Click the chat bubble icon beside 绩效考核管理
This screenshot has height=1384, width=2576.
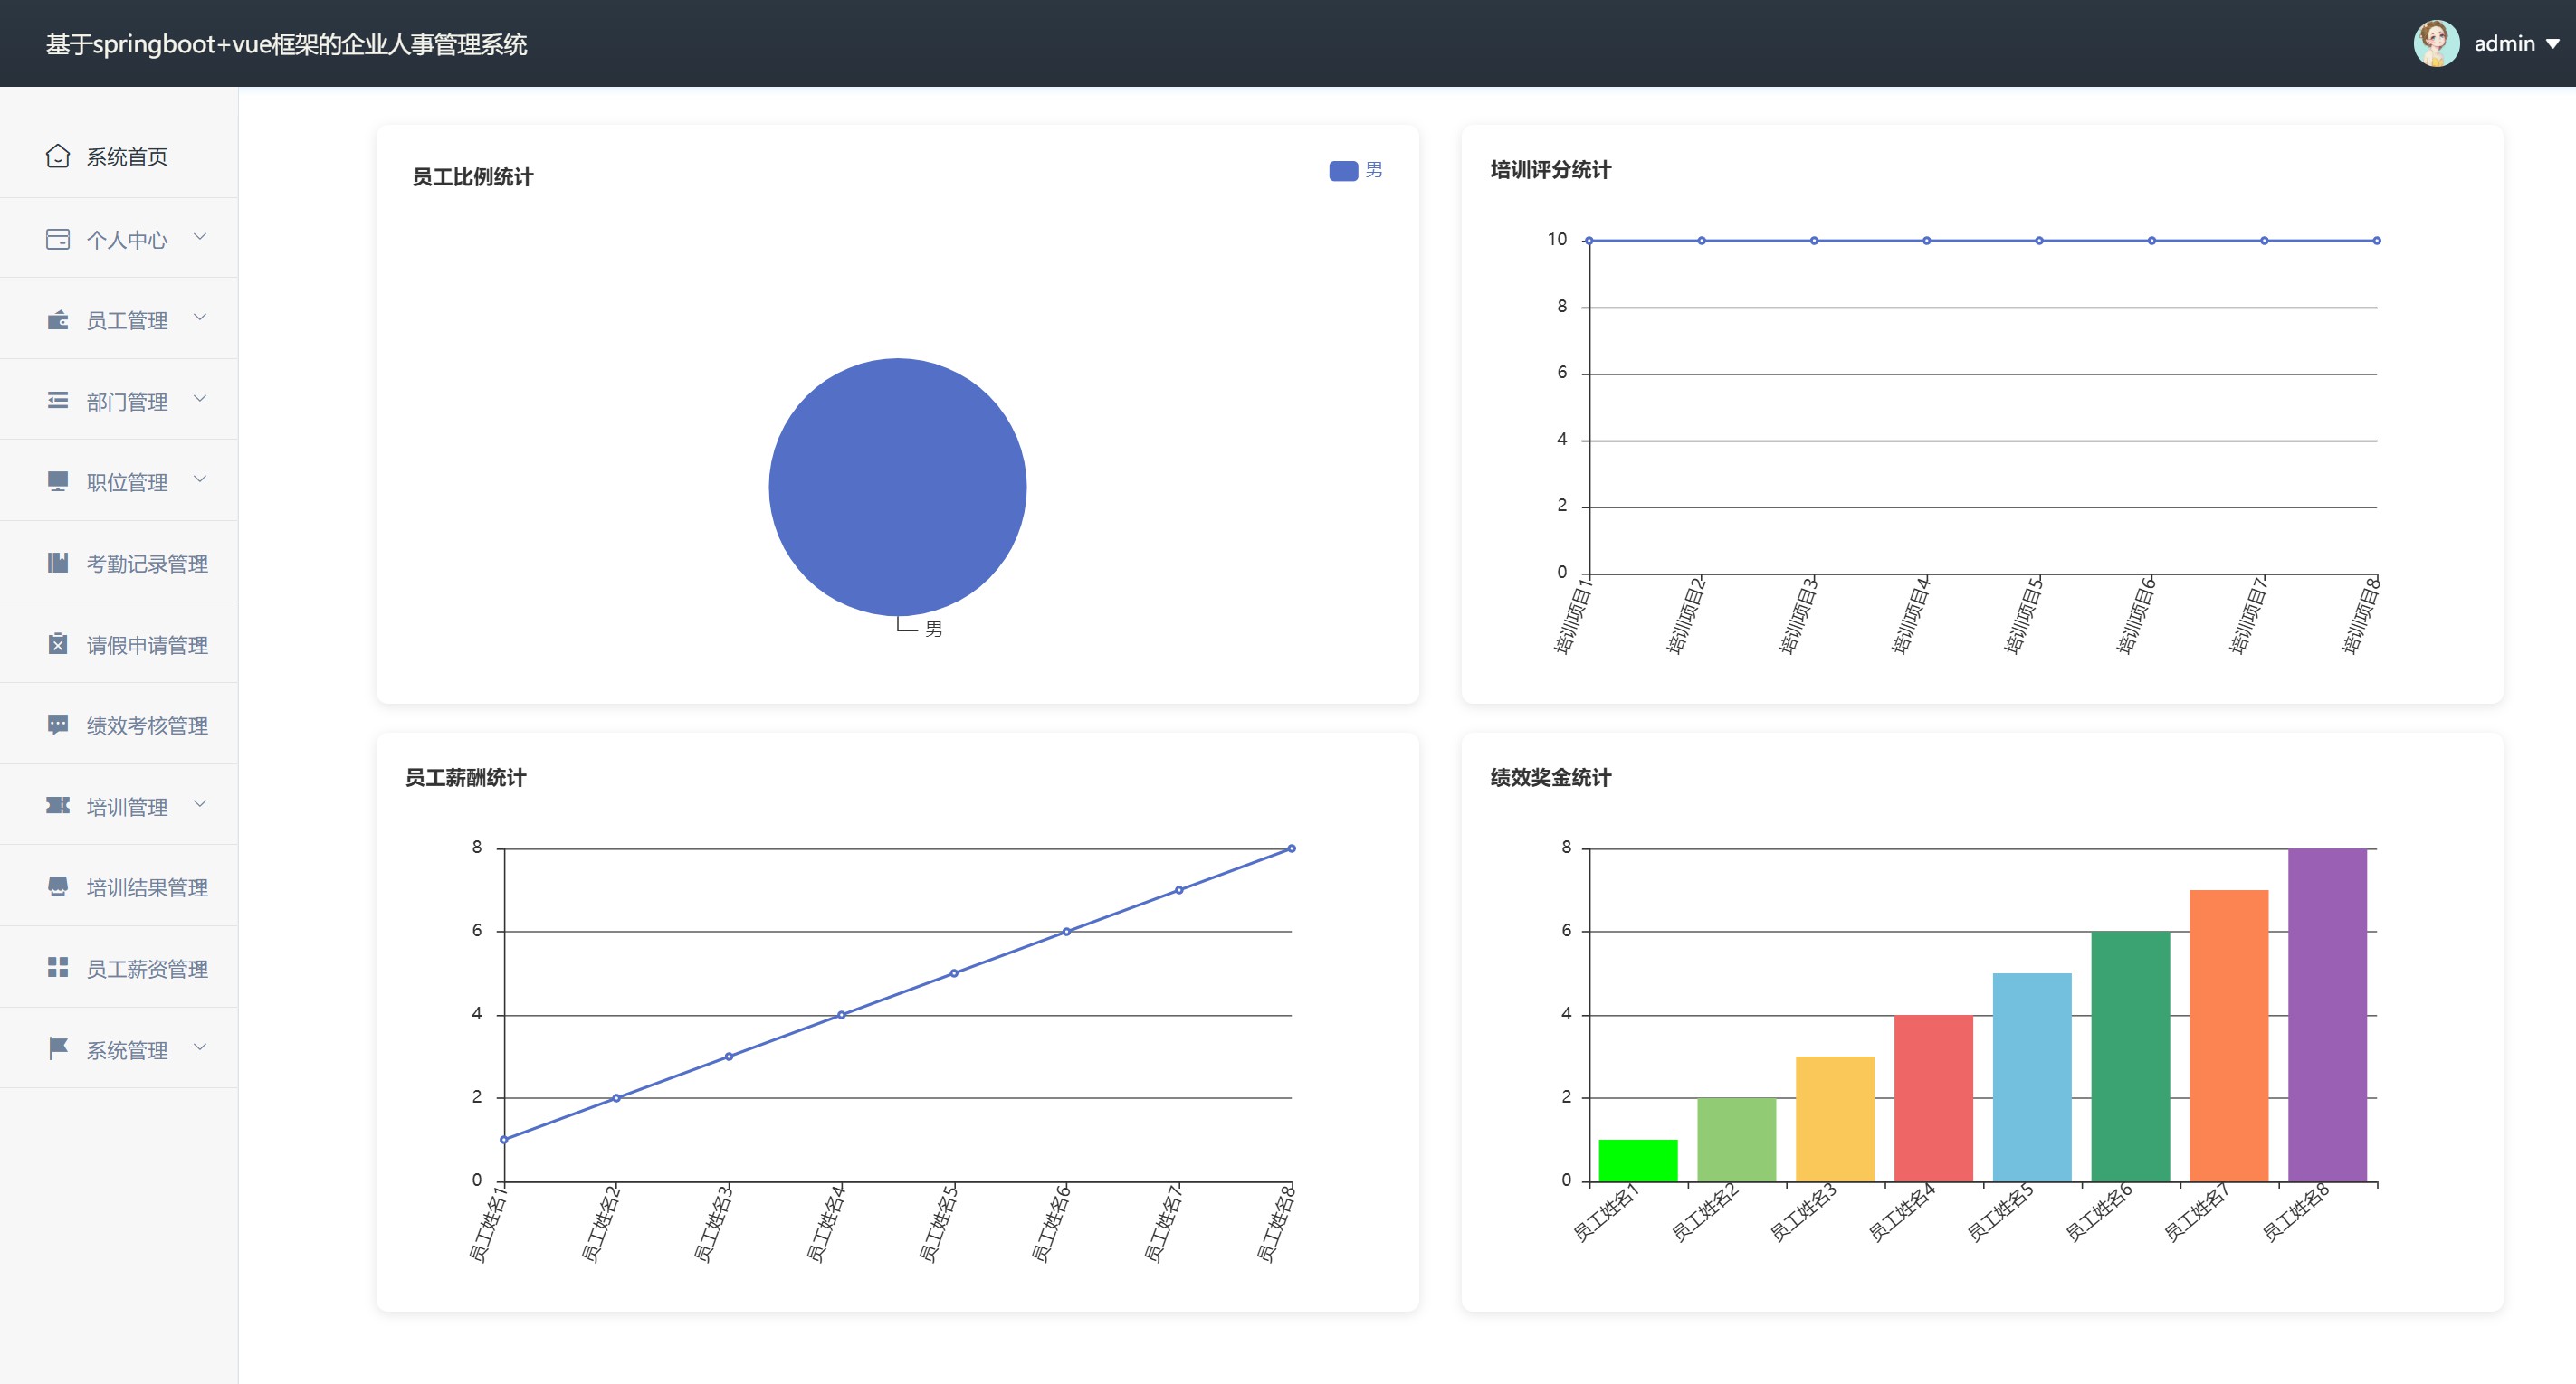pos(58,725)
